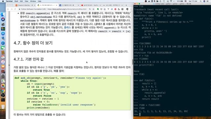The image size is (211, 119).
Task: Click the Terminal prompt cursor at bottom
Action: coord(140,114)
